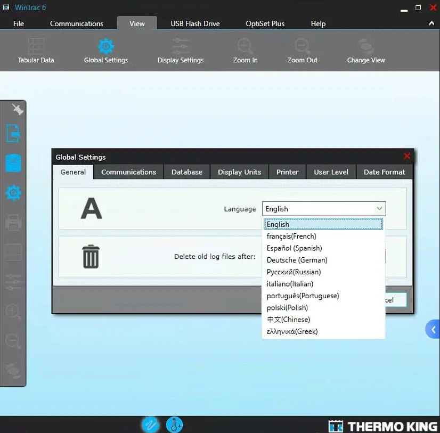Select 中文(Chinese) language option

323,320
